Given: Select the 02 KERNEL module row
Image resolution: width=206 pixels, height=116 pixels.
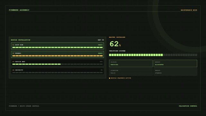Looking at the screenshot, I should [58, 54].
